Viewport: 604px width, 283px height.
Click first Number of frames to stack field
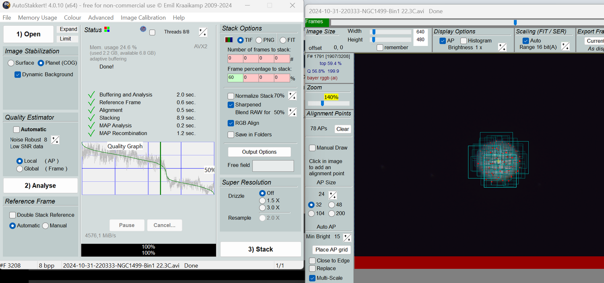click(x=235, y=59)
